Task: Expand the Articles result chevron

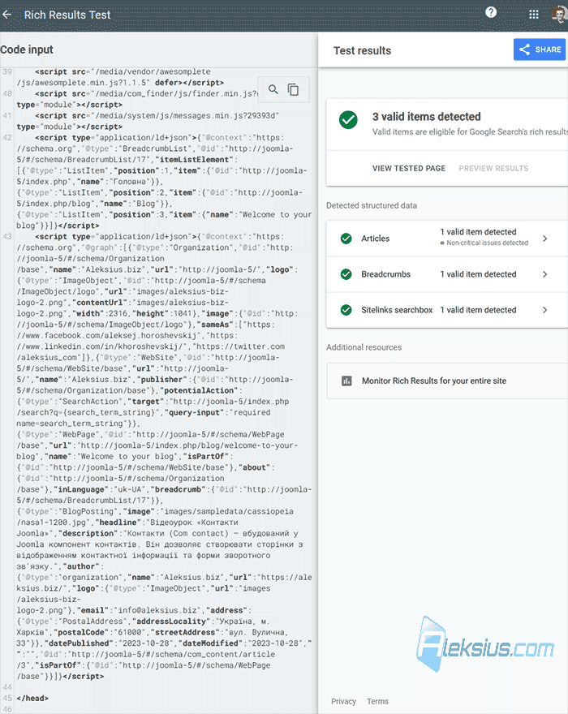Action: click(544, 239)
